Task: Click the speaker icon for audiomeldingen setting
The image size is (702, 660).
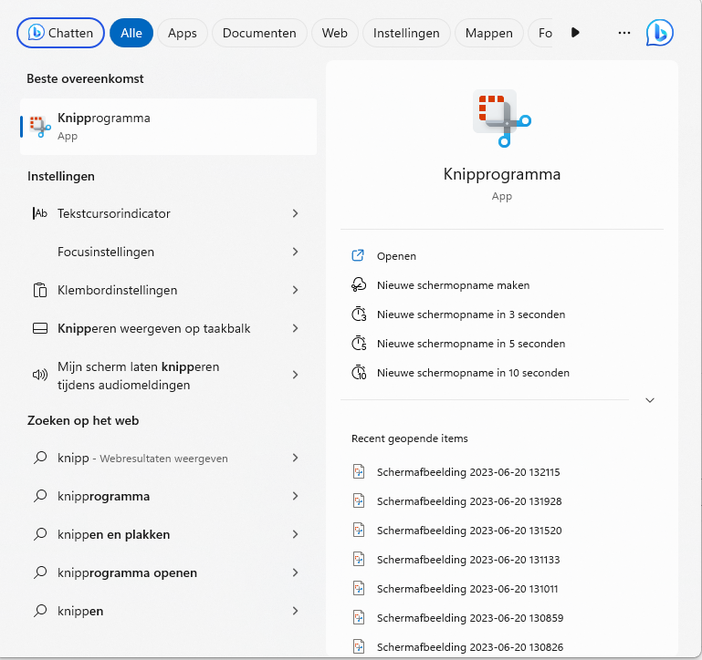Action: [x=40, y=375]
